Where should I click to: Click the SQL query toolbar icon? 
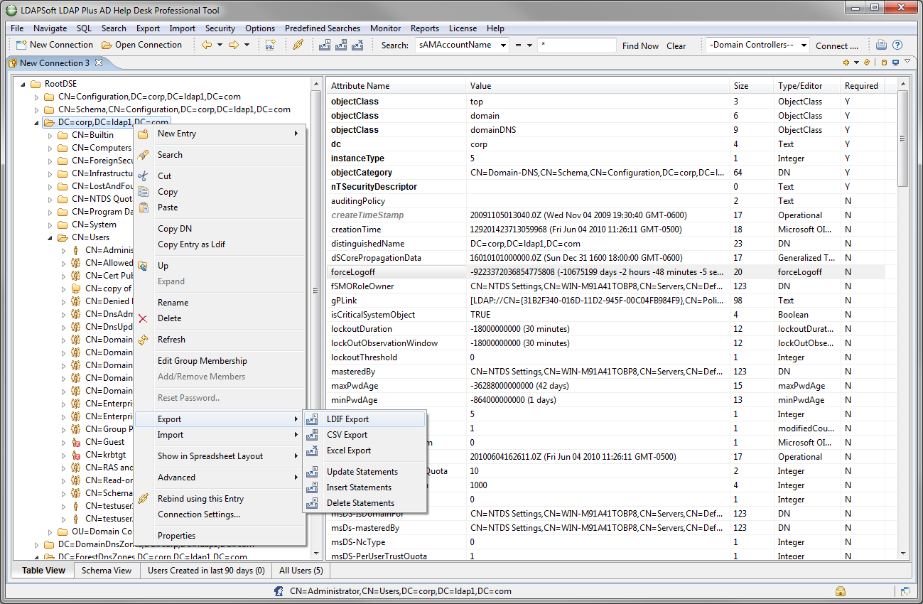pos(270,45)
